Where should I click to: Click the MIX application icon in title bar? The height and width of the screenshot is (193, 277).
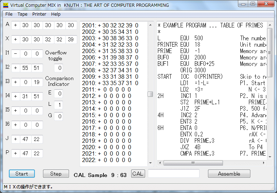[6, 5]
